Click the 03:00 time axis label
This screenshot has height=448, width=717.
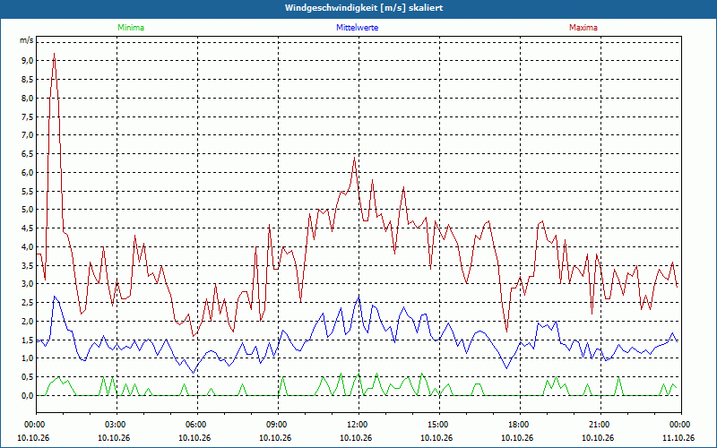[x=117, y=425]
